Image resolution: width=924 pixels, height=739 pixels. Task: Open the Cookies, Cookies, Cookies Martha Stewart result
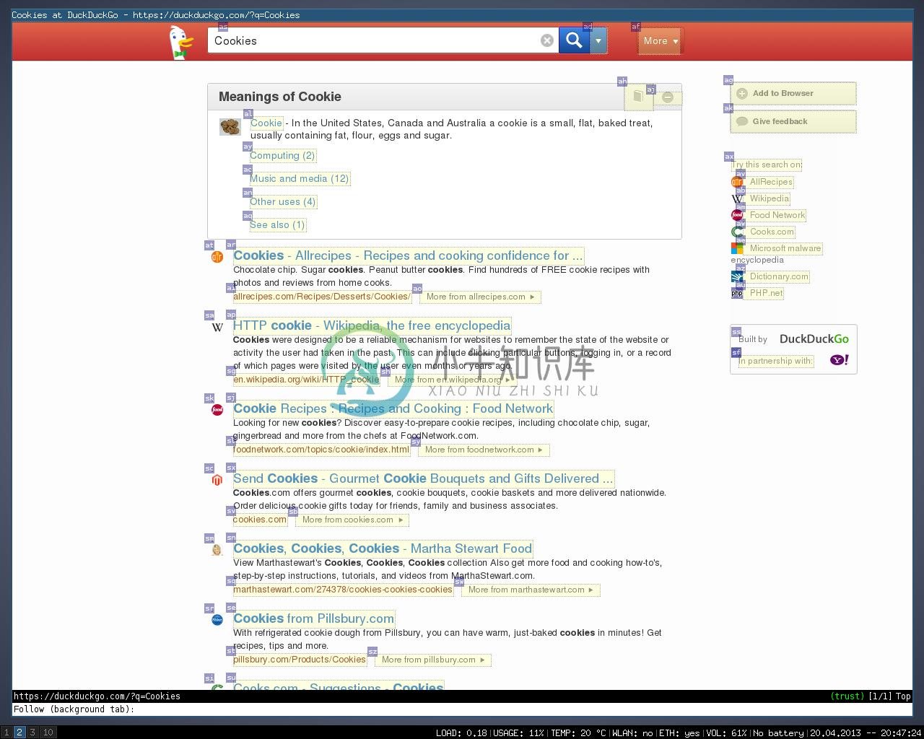point(383,548)
